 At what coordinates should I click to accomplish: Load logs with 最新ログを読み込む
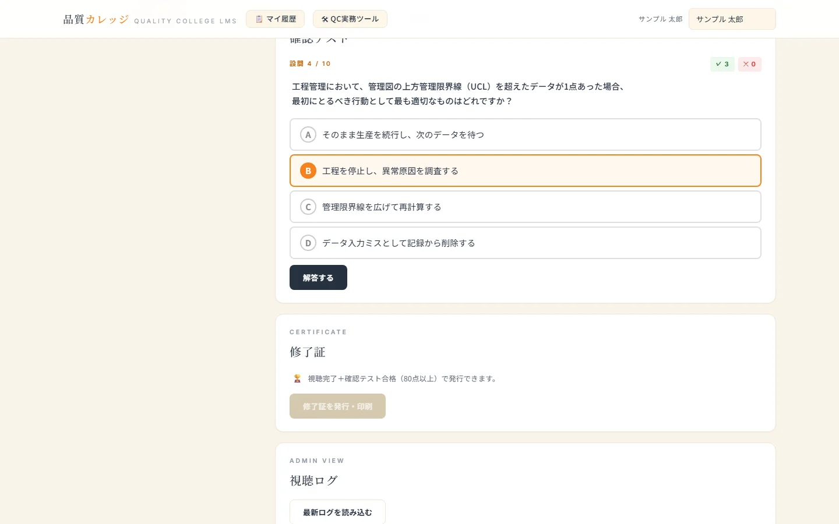coord(337,512)
